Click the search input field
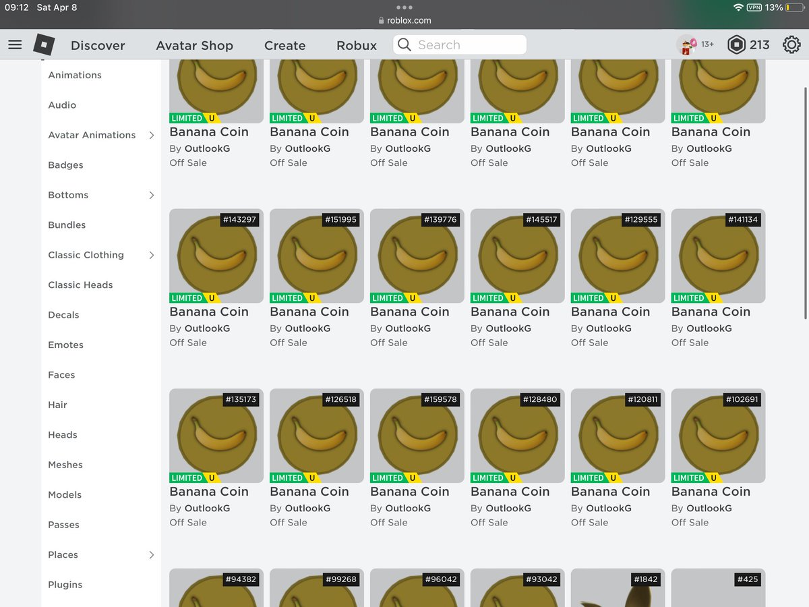Image resolution: width=809 pixels, height=607 pixels. click(460, 45)
